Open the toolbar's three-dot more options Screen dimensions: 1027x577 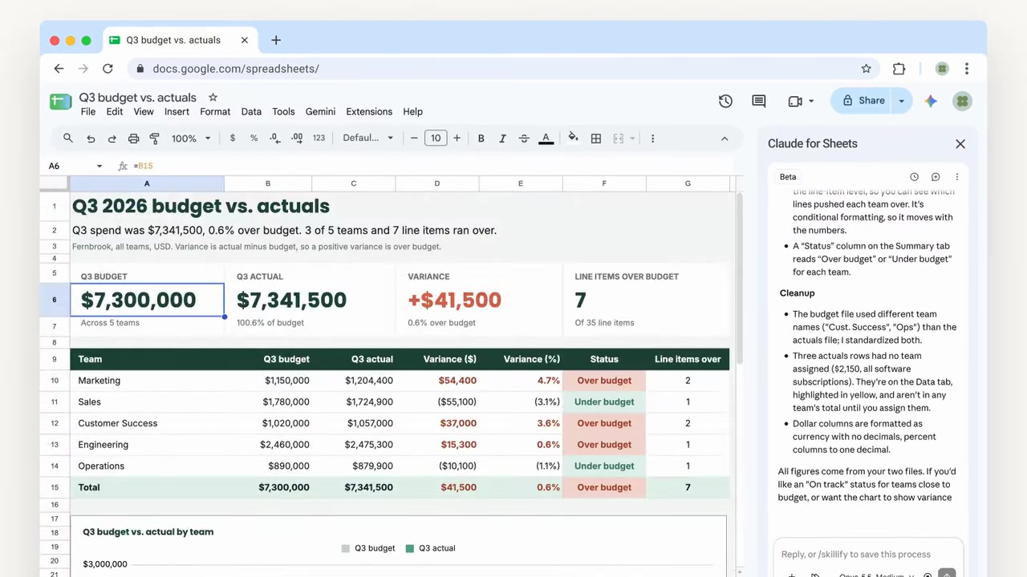pyautogui.click(x=652, y=138)
